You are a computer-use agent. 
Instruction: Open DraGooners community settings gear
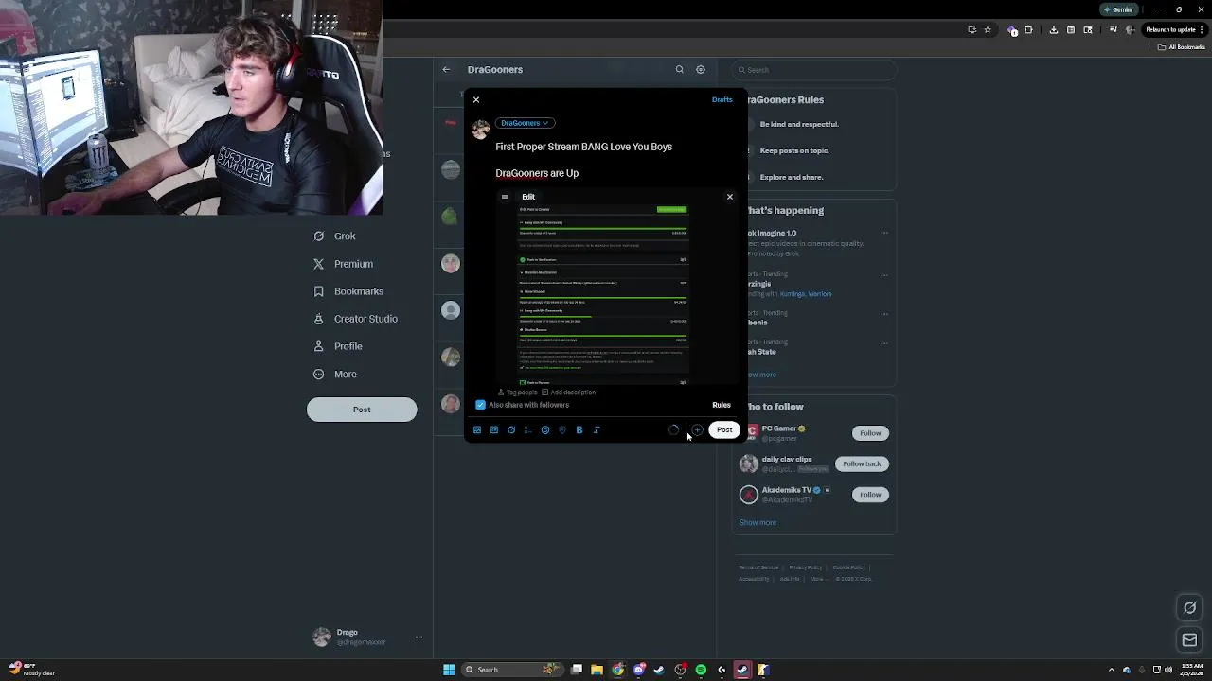pos(701,69)
